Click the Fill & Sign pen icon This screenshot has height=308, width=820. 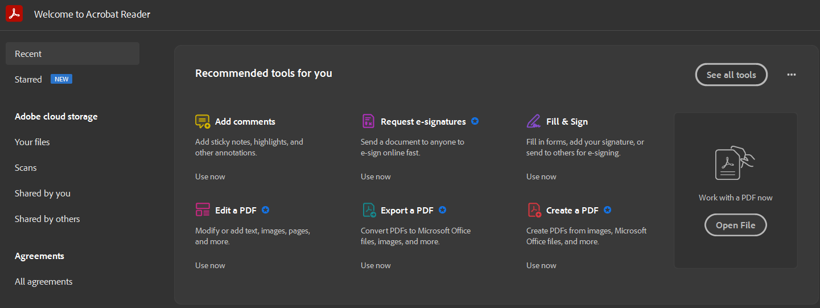[534, 121]
